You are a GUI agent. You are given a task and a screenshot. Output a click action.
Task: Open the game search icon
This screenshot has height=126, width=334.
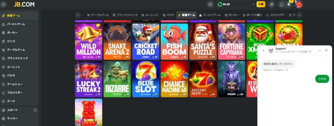(x=210, y=4)
